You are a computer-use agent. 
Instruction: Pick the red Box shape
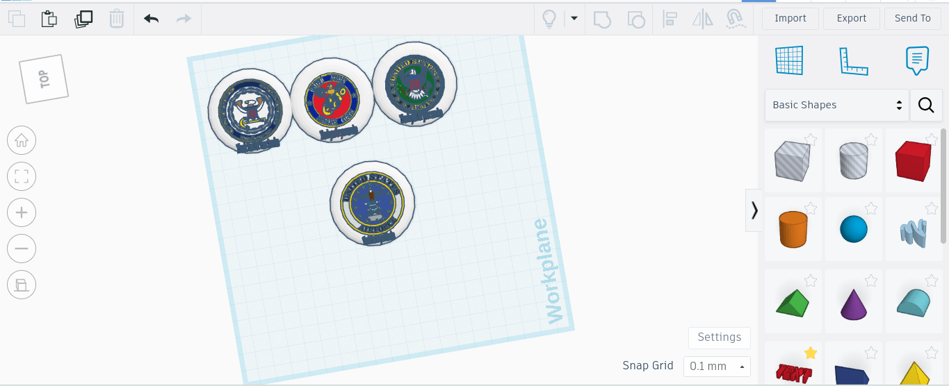pyautogui.click(x=913, y=160)
